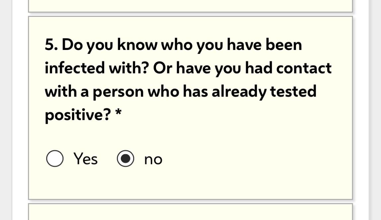
Task: Click the words 'have been' in the question
Action: [x=264, y=45]
